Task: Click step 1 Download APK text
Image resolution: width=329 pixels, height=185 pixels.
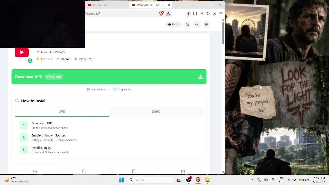Action: pos(42,123)
